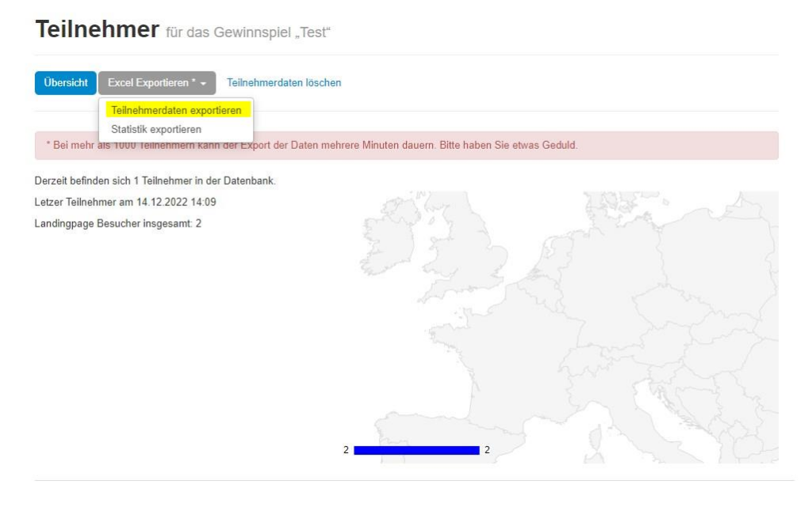
Task: Open the Excel Exportieren dropdown
Action: [x=156, y=83]
